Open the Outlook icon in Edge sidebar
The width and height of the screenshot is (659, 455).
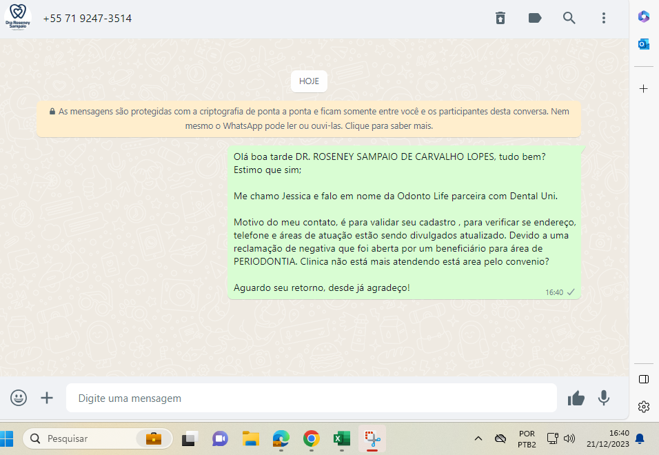[x=643, y=44]
